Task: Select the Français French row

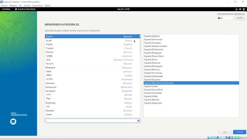Action: tap(93, 48)
